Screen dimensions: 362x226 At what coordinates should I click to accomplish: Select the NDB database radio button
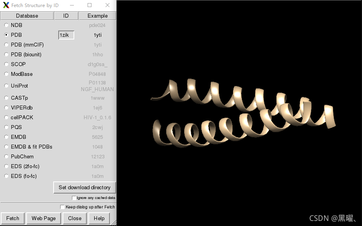tap(6, 25)
